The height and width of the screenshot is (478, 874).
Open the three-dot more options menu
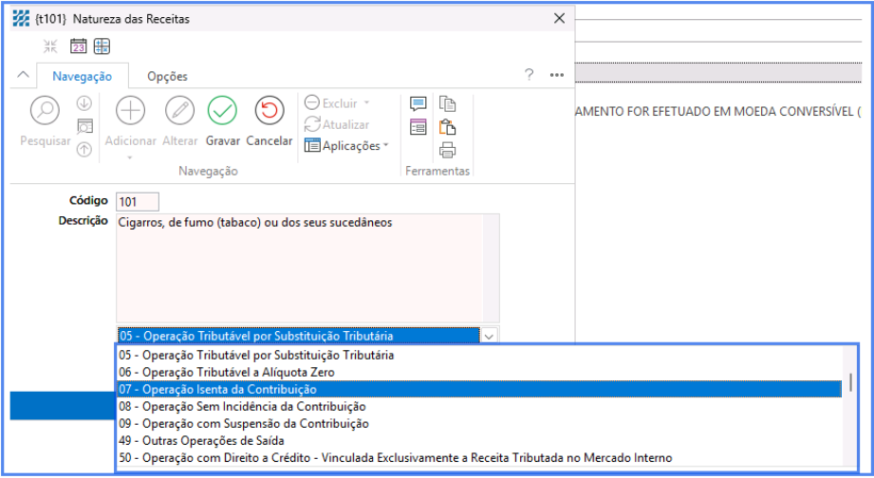[x=557, y=76]
